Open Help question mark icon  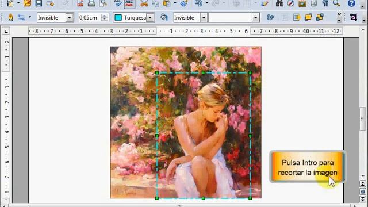(351, 3)
